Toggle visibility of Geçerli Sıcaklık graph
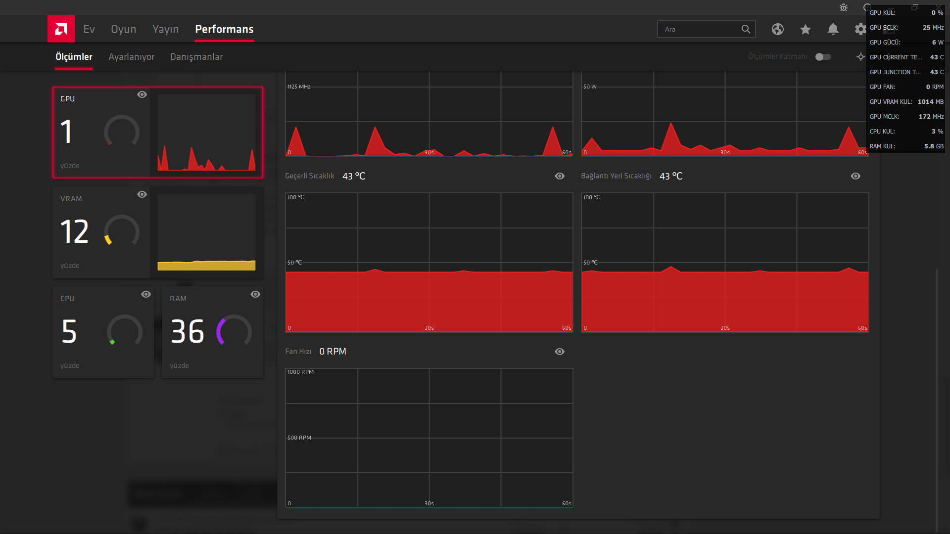Viewport: 950px width, 534px height. pos(560,176)
